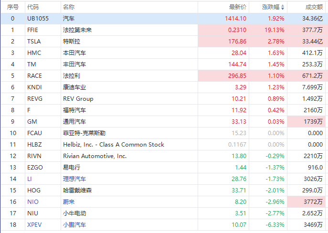Viewport: 328px width, 233px height.
Task: Click the 代码 column header
Action: tap(33, 7)
